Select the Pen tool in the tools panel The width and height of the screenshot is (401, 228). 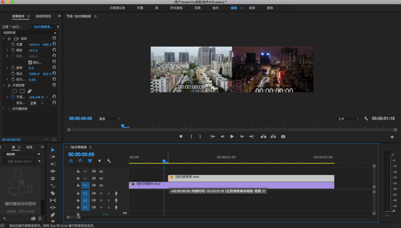click(x=53, y=215)
